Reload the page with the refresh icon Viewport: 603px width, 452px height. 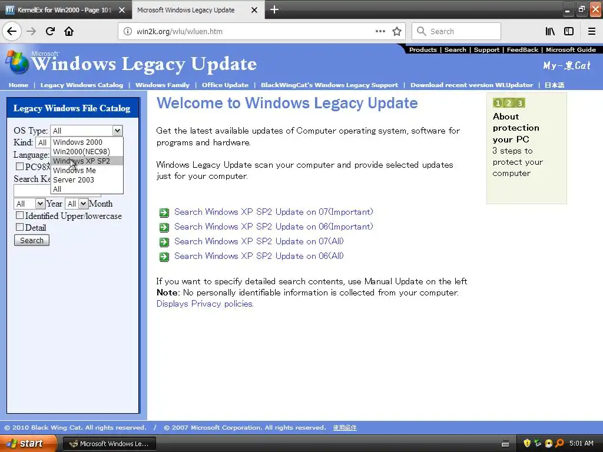pyautogui.click(x=50, y=31)
